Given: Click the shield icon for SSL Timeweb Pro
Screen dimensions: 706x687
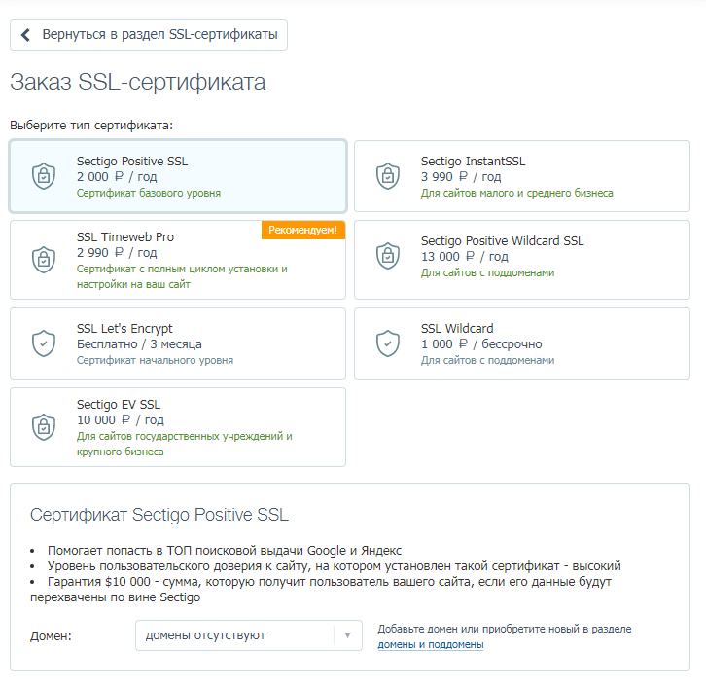Looking at the screenshot, I should 44,260.
